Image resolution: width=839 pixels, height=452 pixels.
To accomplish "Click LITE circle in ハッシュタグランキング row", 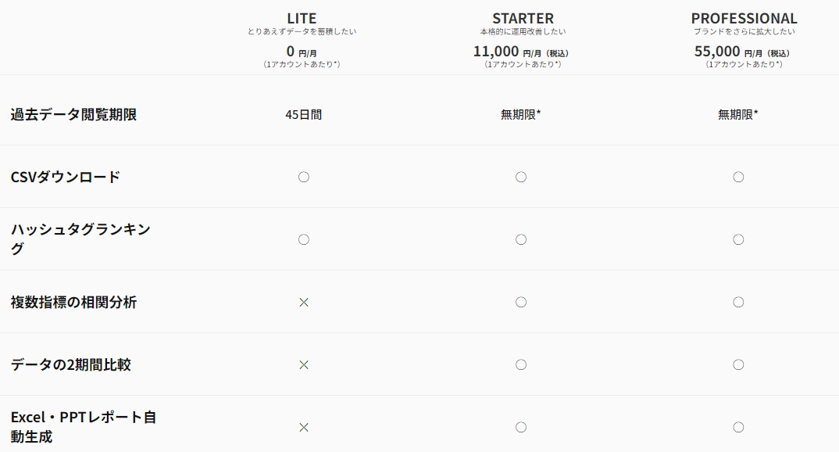I will tap(304, 239).
